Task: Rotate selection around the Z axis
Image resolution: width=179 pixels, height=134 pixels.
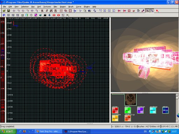Action: pyautogui.click(x=37, y=11)
